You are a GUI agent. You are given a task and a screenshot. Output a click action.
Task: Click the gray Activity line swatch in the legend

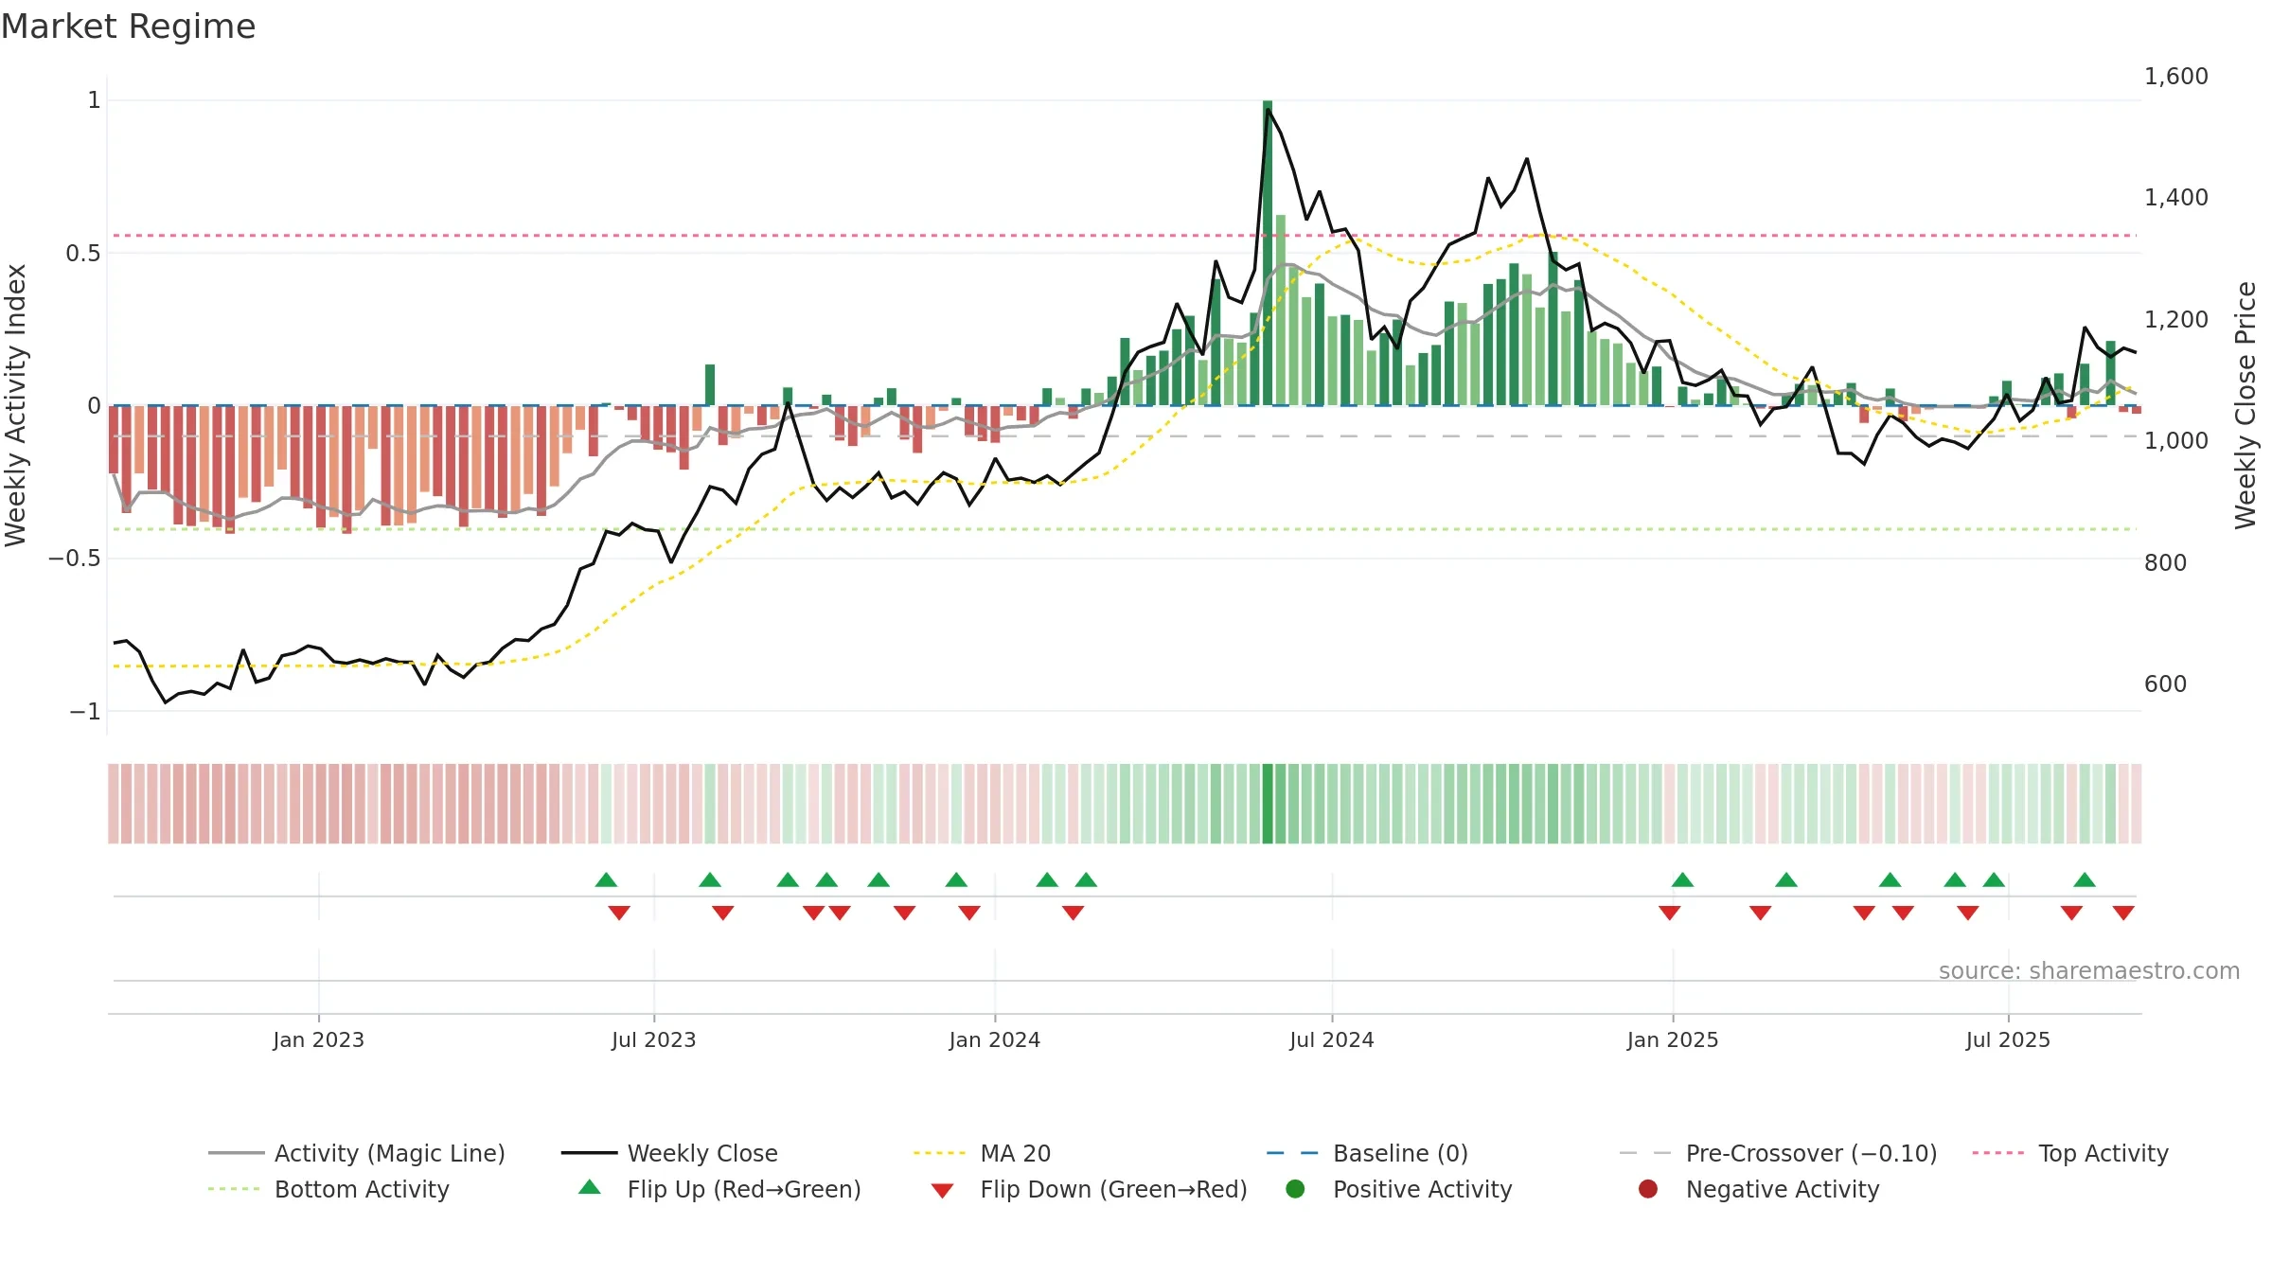[236, 1153]
